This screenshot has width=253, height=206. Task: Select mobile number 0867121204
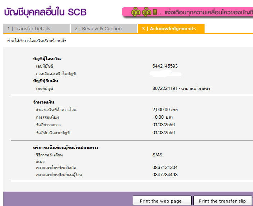click(x=165, y=168)
